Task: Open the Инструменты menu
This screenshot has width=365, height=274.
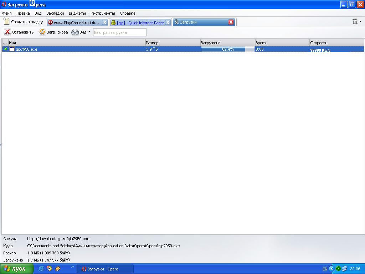Action: pyautogui.click(x=103, y=13)
